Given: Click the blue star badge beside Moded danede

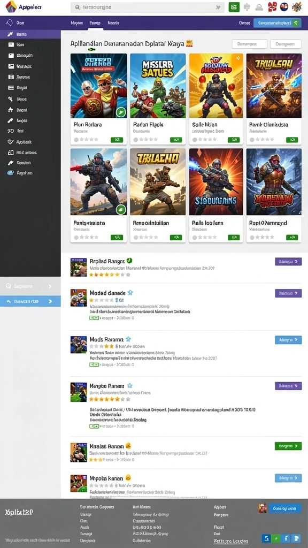Looking at the screenshot, I should tap(130, 293).
